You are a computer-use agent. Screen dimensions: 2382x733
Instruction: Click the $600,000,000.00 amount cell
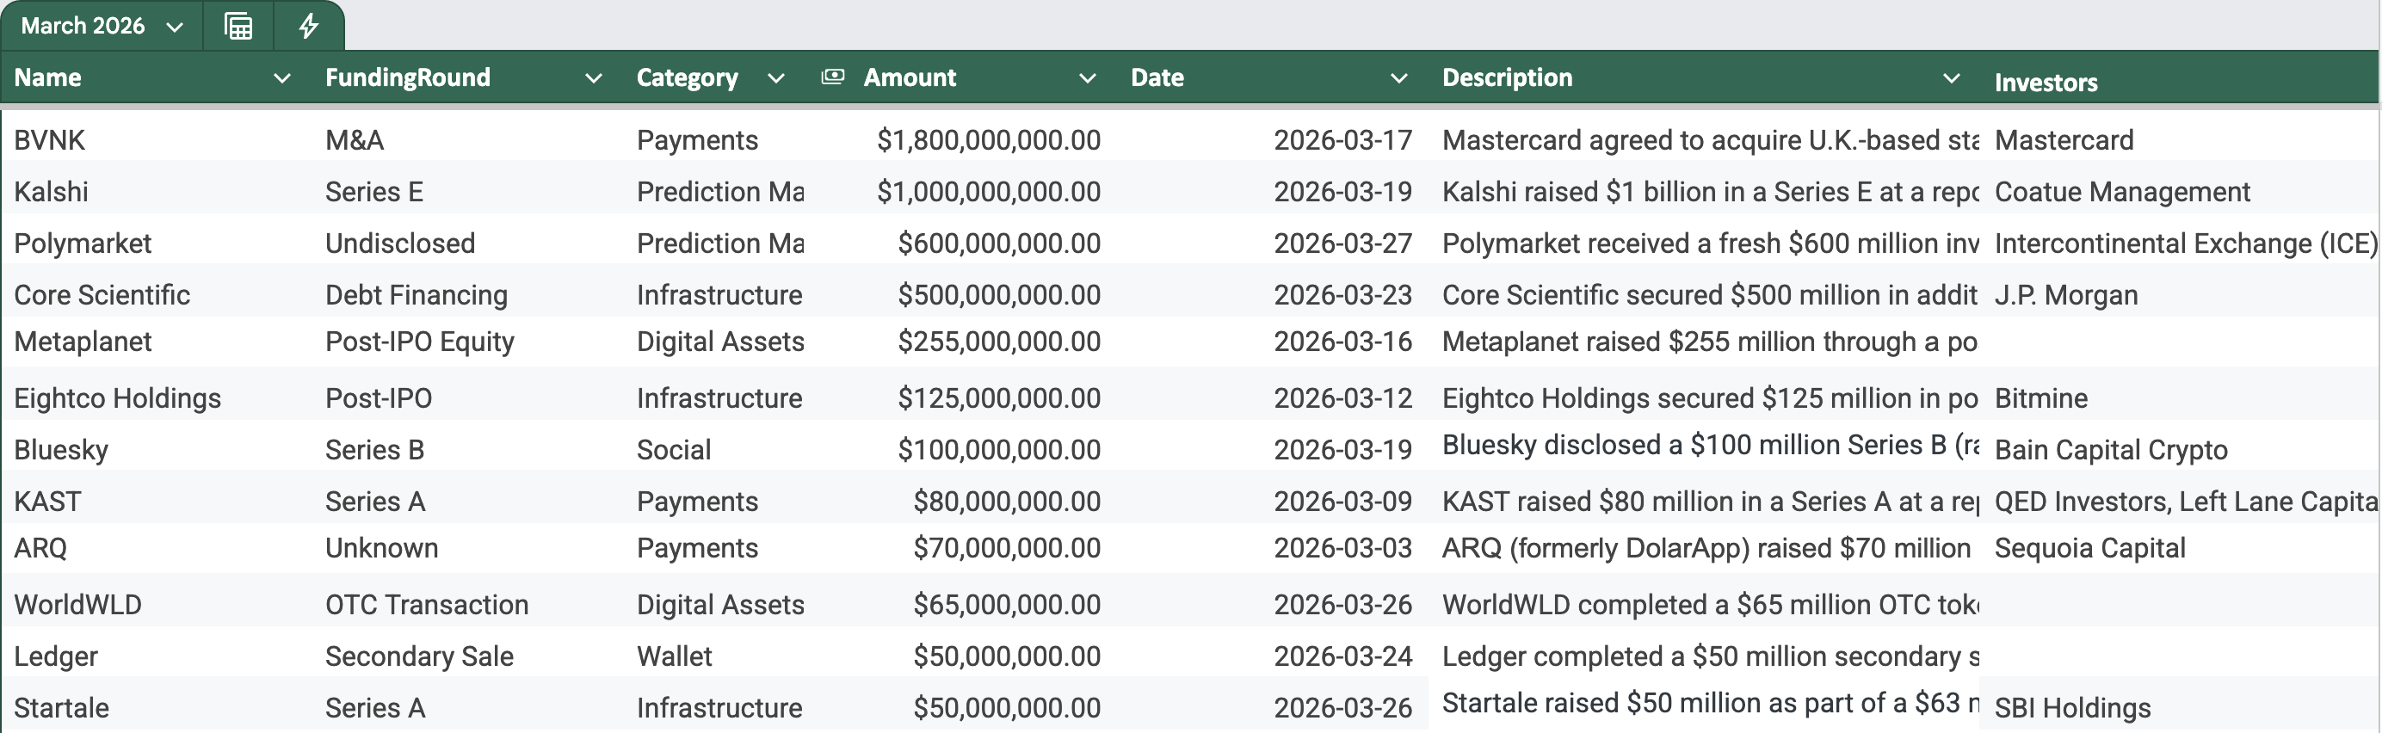(x=998, y=244)
